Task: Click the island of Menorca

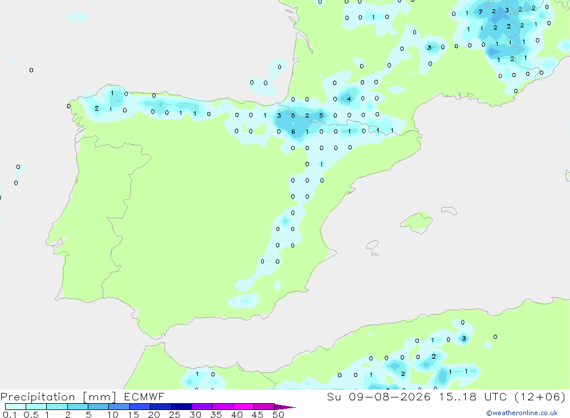Action: (449, 210)
